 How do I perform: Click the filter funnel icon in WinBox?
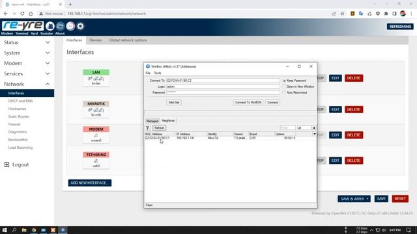148,128
